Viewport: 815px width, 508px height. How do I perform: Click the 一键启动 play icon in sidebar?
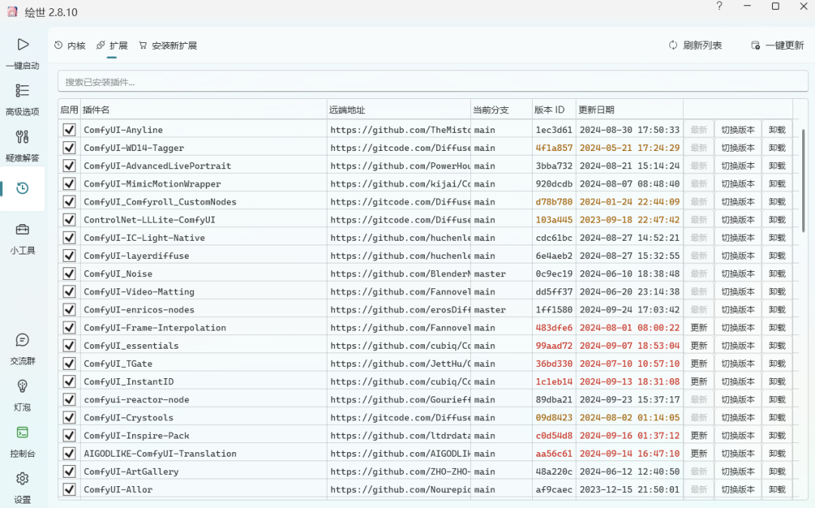pos(23,45)
